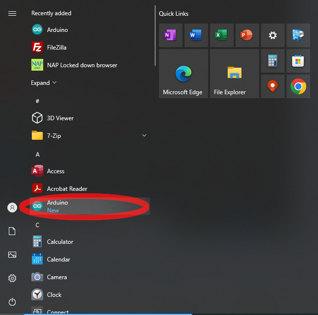Open the Documents sidebar icon
Screen dimensions: 318x315
pyautogui.click(x=12, y=231)
